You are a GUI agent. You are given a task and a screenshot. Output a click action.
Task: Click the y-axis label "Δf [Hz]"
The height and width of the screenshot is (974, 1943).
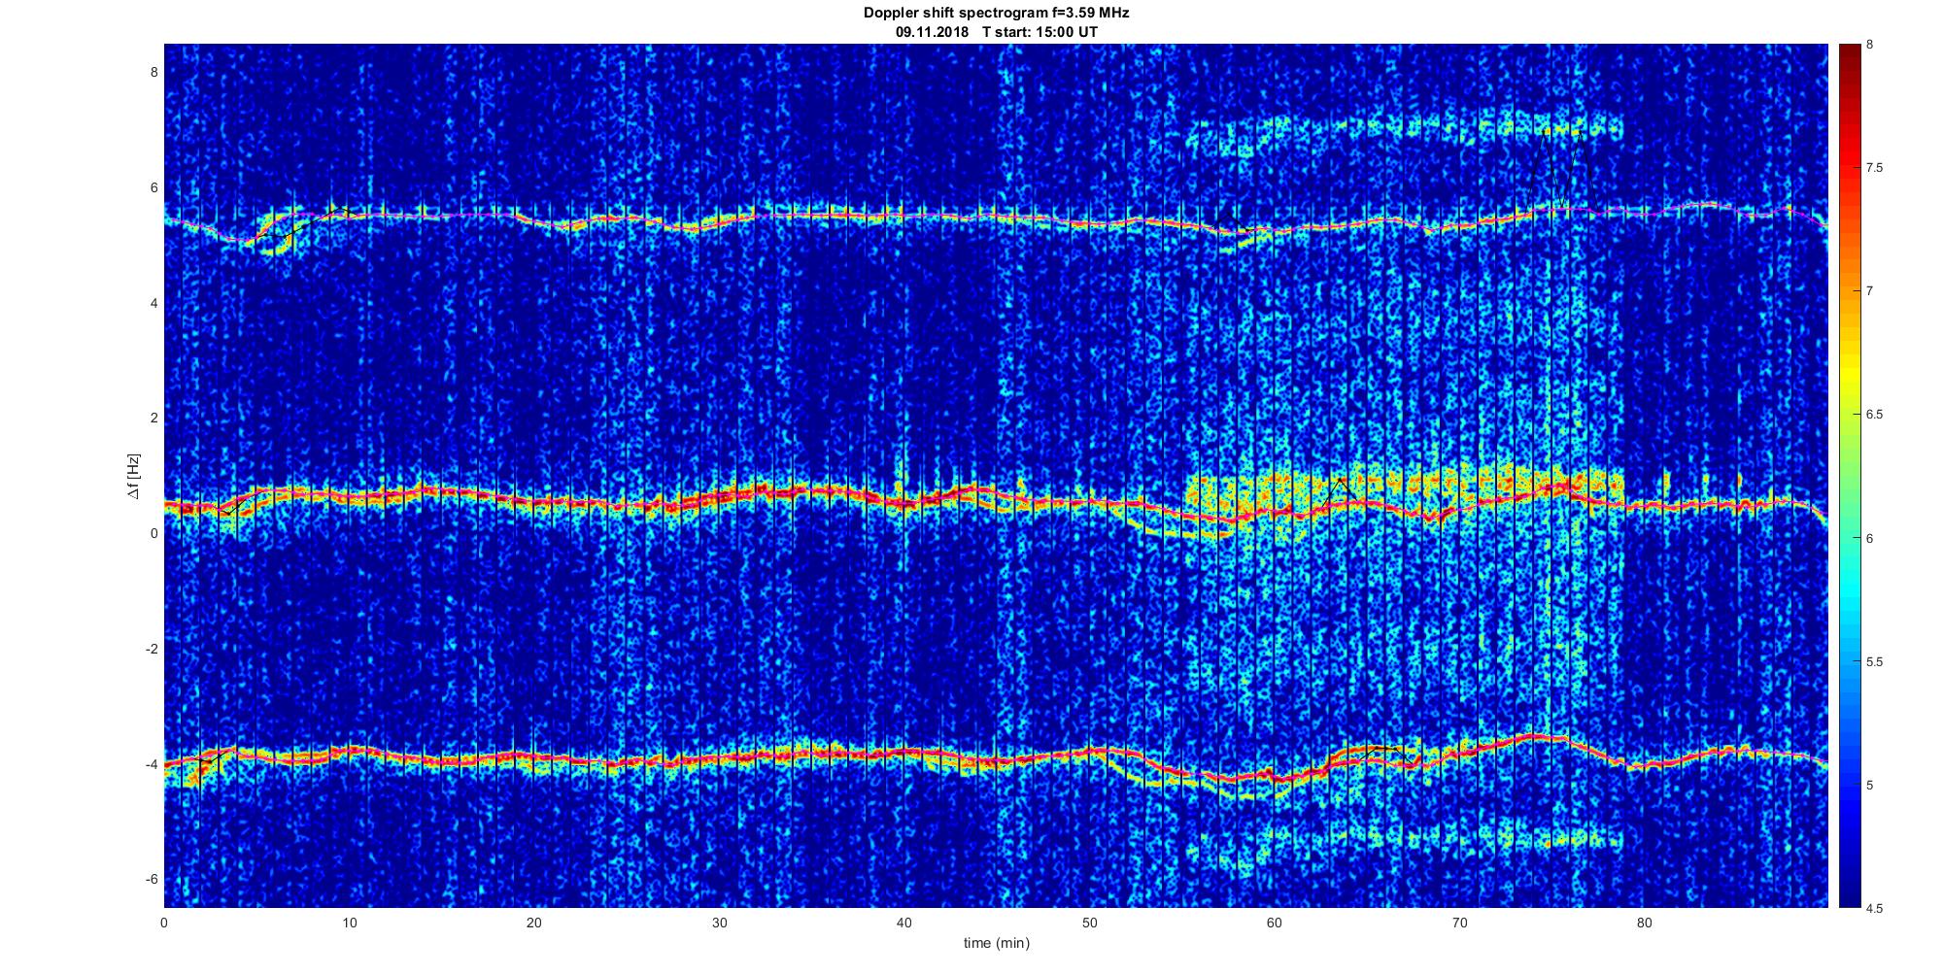[x=133, y=477]
